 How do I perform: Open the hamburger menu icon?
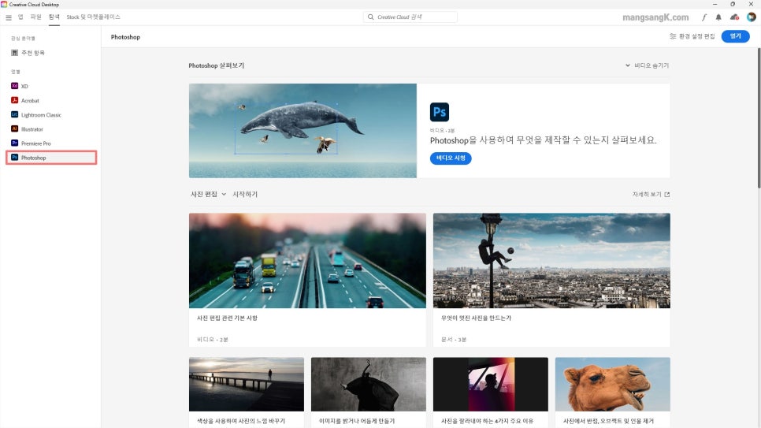tap(8, 17)
